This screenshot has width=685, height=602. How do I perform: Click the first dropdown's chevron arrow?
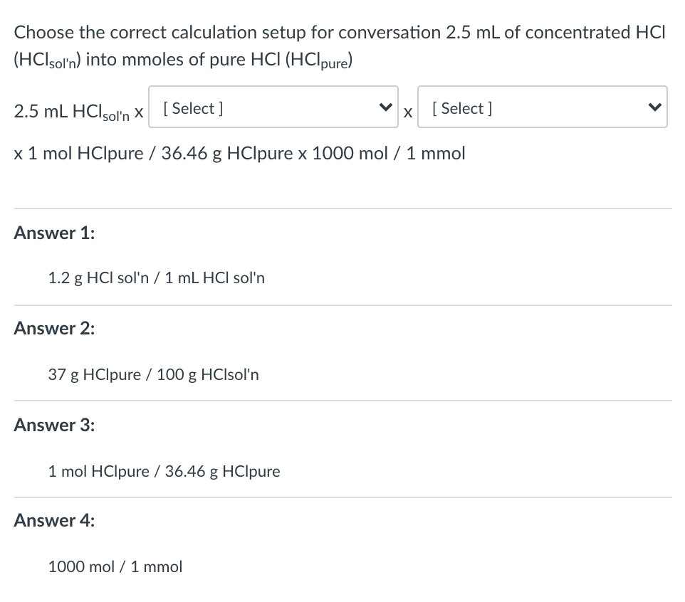[387, 108]
